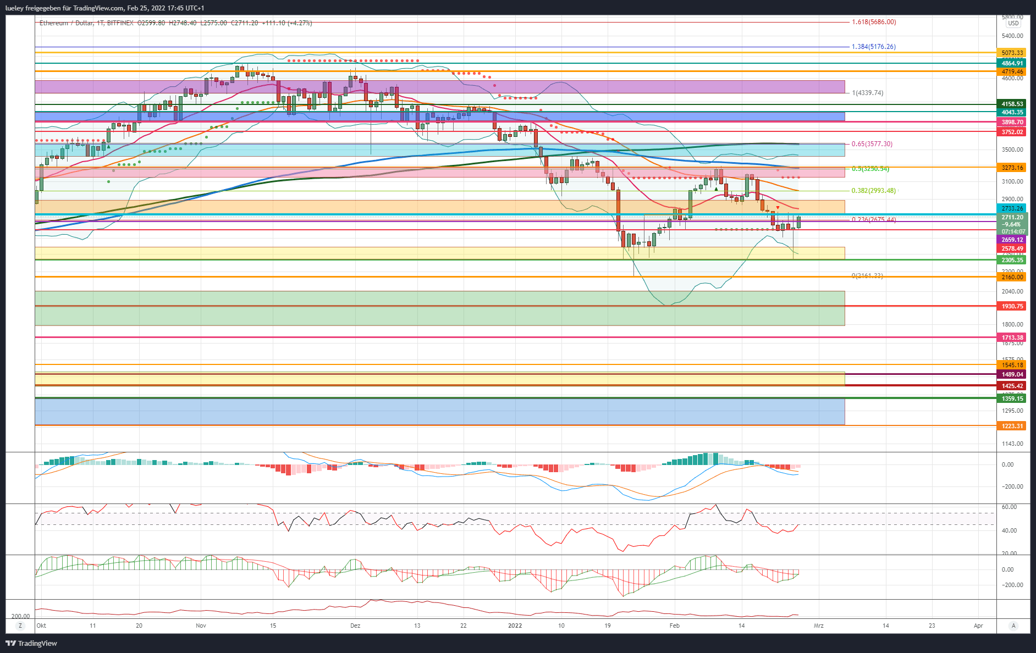
Task: Click the 2160.00 orange price label
Action: tap(1012, 278)
